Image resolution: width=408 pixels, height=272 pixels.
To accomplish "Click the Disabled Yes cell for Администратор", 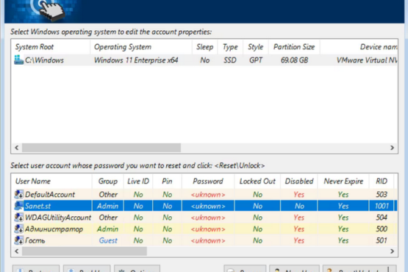I will (x=299, y=229).
